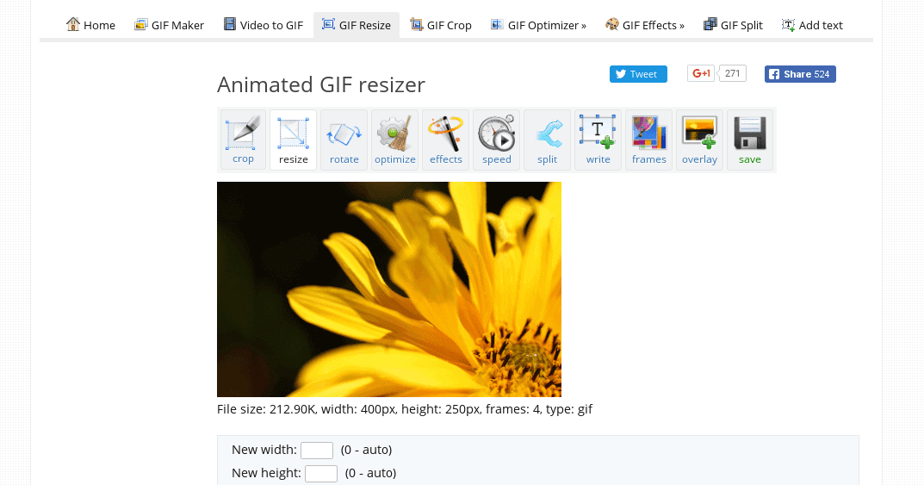Open the speed tool with stopwatch
Viewport: 924px width, 485px height.
[496, 140]
